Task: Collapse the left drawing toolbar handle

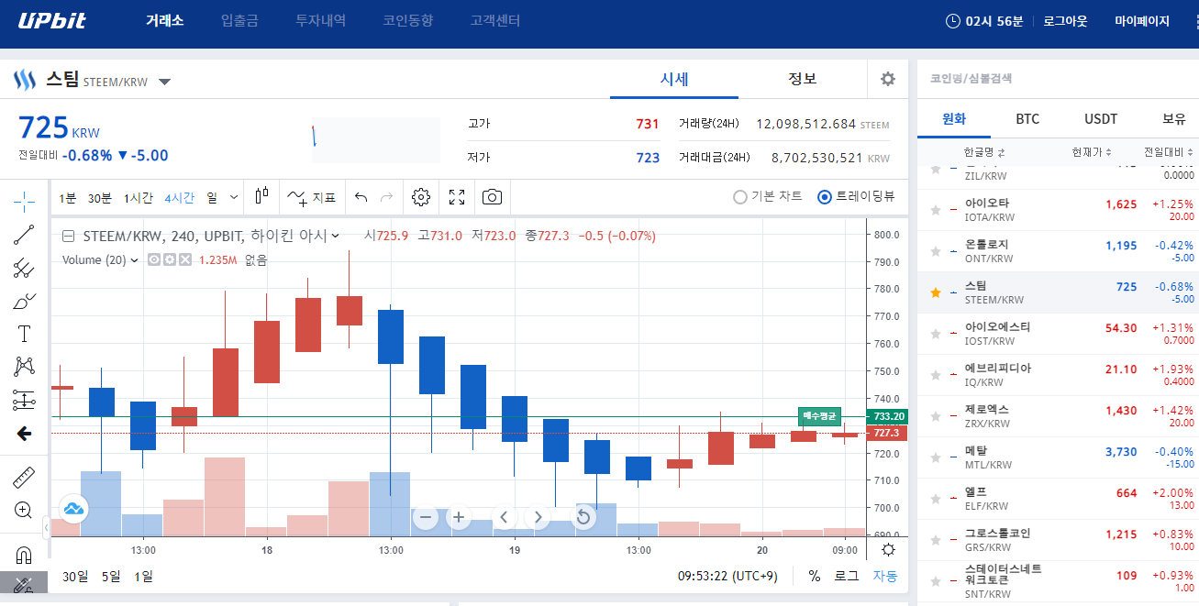Action: click(46, 527)
